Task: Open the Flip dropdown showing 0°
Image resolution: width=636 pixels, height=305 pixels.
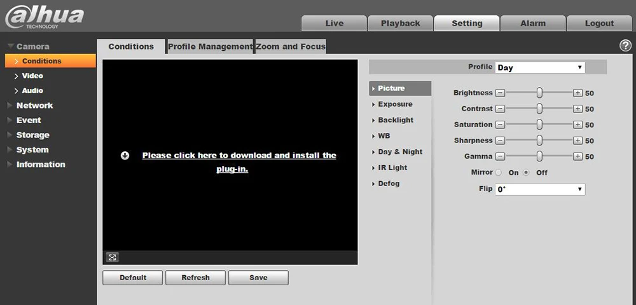Action: pos(540,189)
